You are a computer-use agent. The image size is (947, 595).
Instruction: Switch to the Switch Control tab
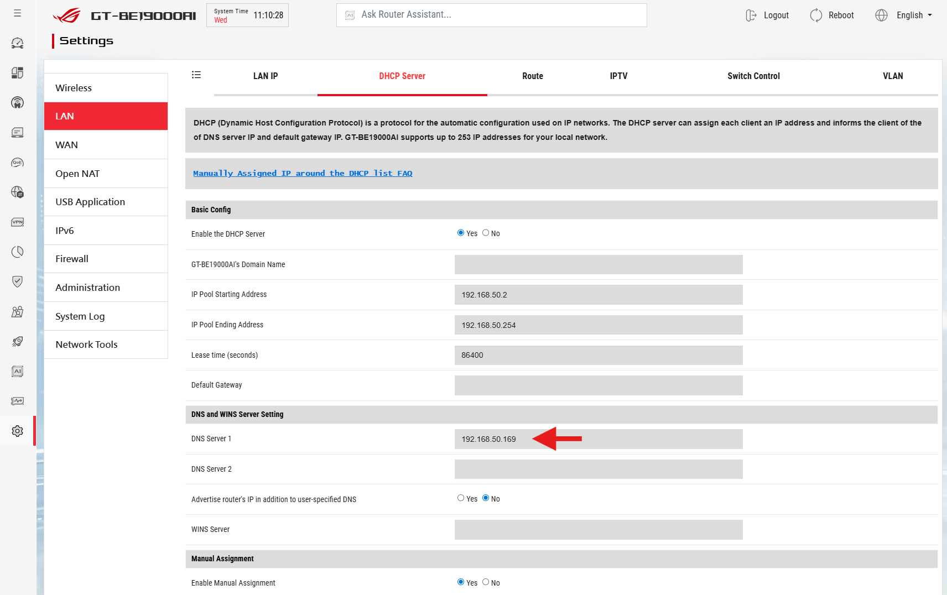[753, 76]
